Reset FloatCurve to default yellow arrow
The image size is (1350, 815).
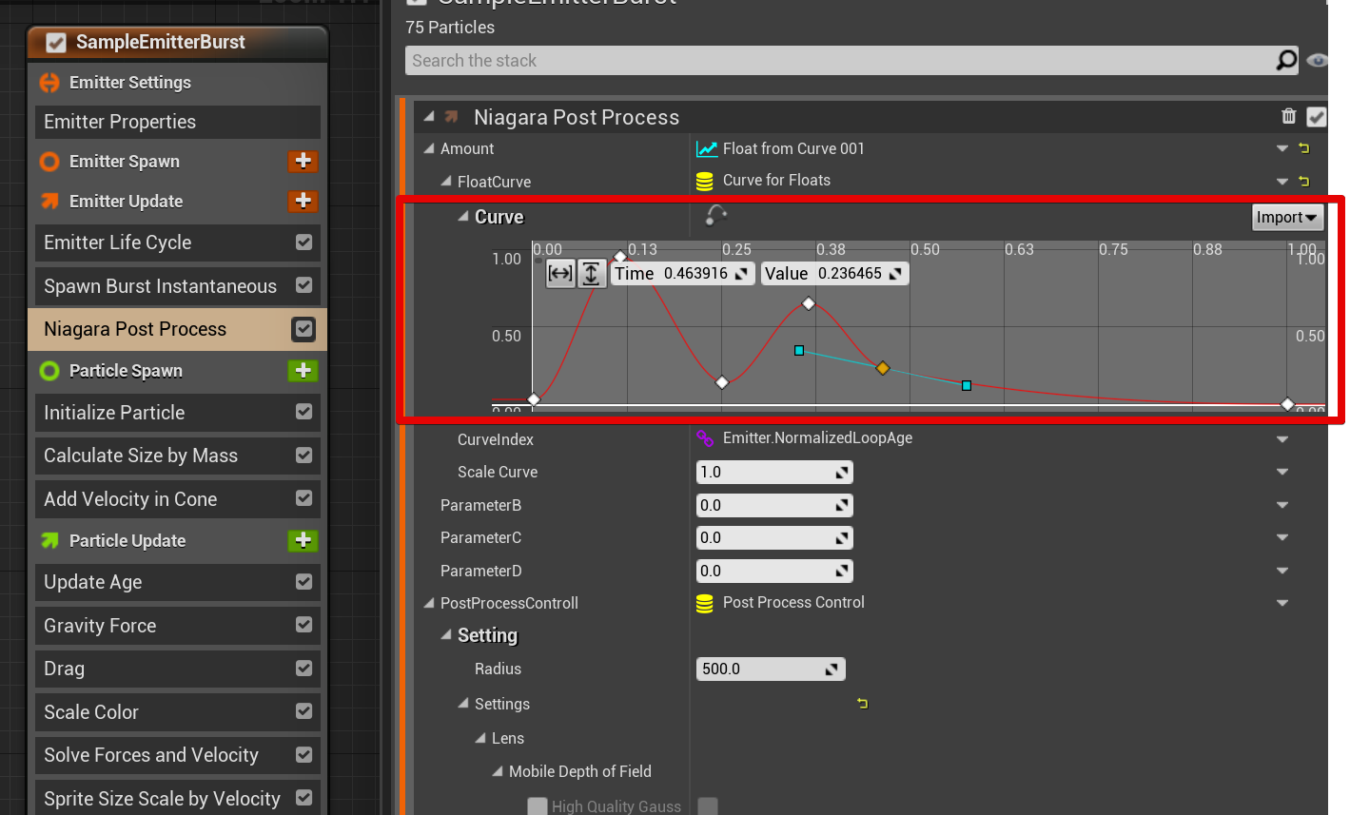coord(1304,181)
